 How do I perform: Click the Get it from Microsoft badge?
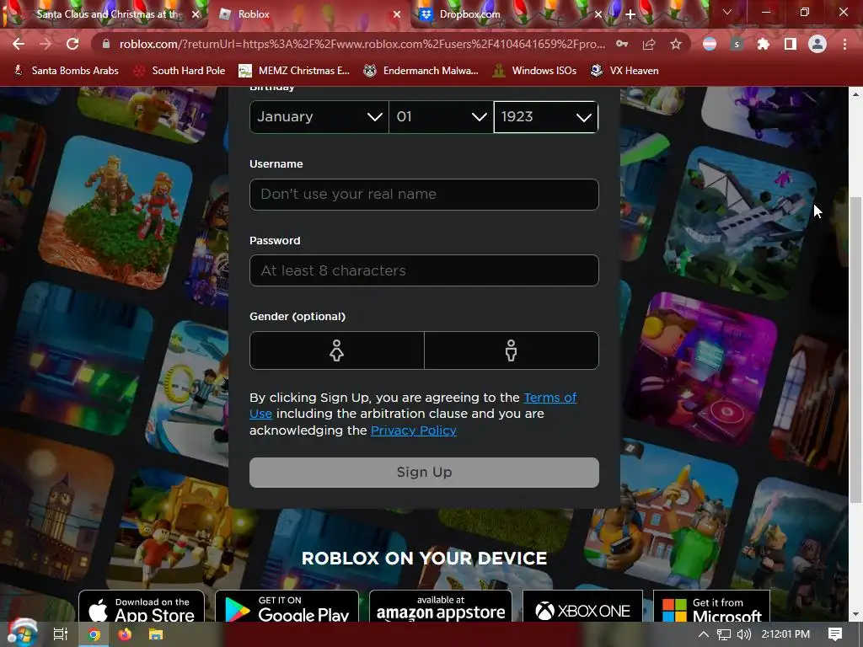pyautogui.click(x=711, y=607)
